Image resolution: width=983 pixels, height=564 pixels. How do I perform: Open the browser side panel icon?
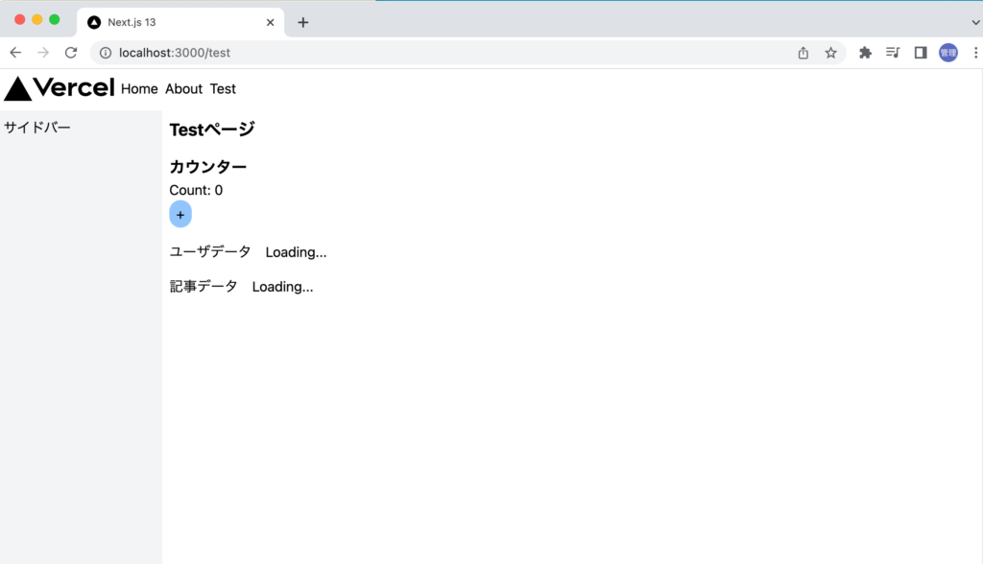(x=920, y=53)
